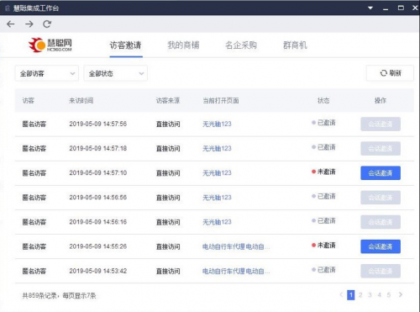
Task: Select timestamp 2019-05-09 14:57:56
Action: point(98,124)
